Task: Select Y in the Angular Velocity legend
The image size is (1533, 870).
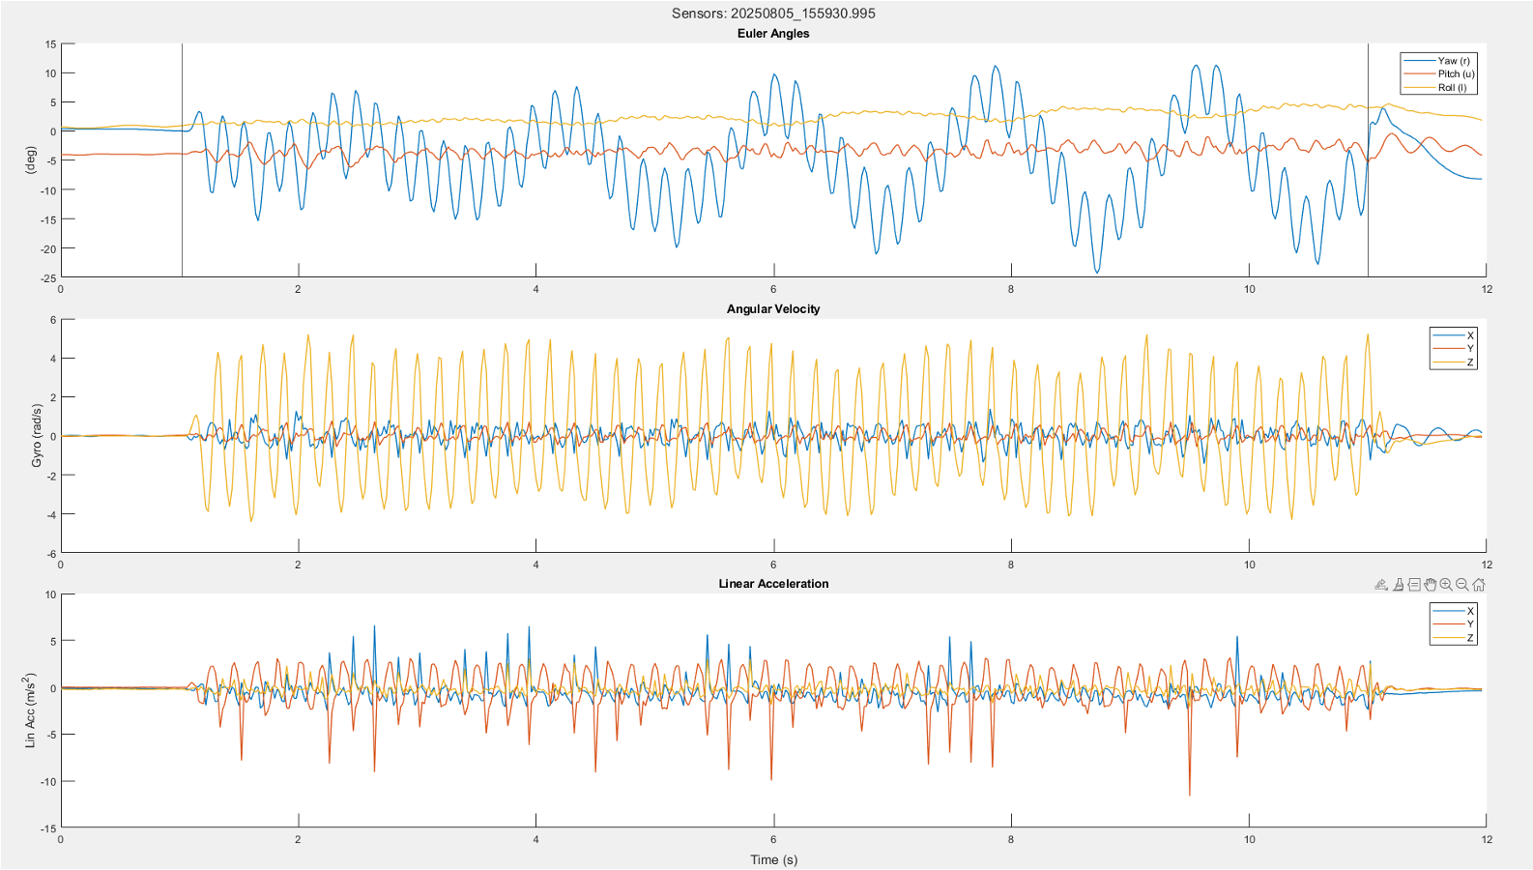Action: tap(1453, 349)
